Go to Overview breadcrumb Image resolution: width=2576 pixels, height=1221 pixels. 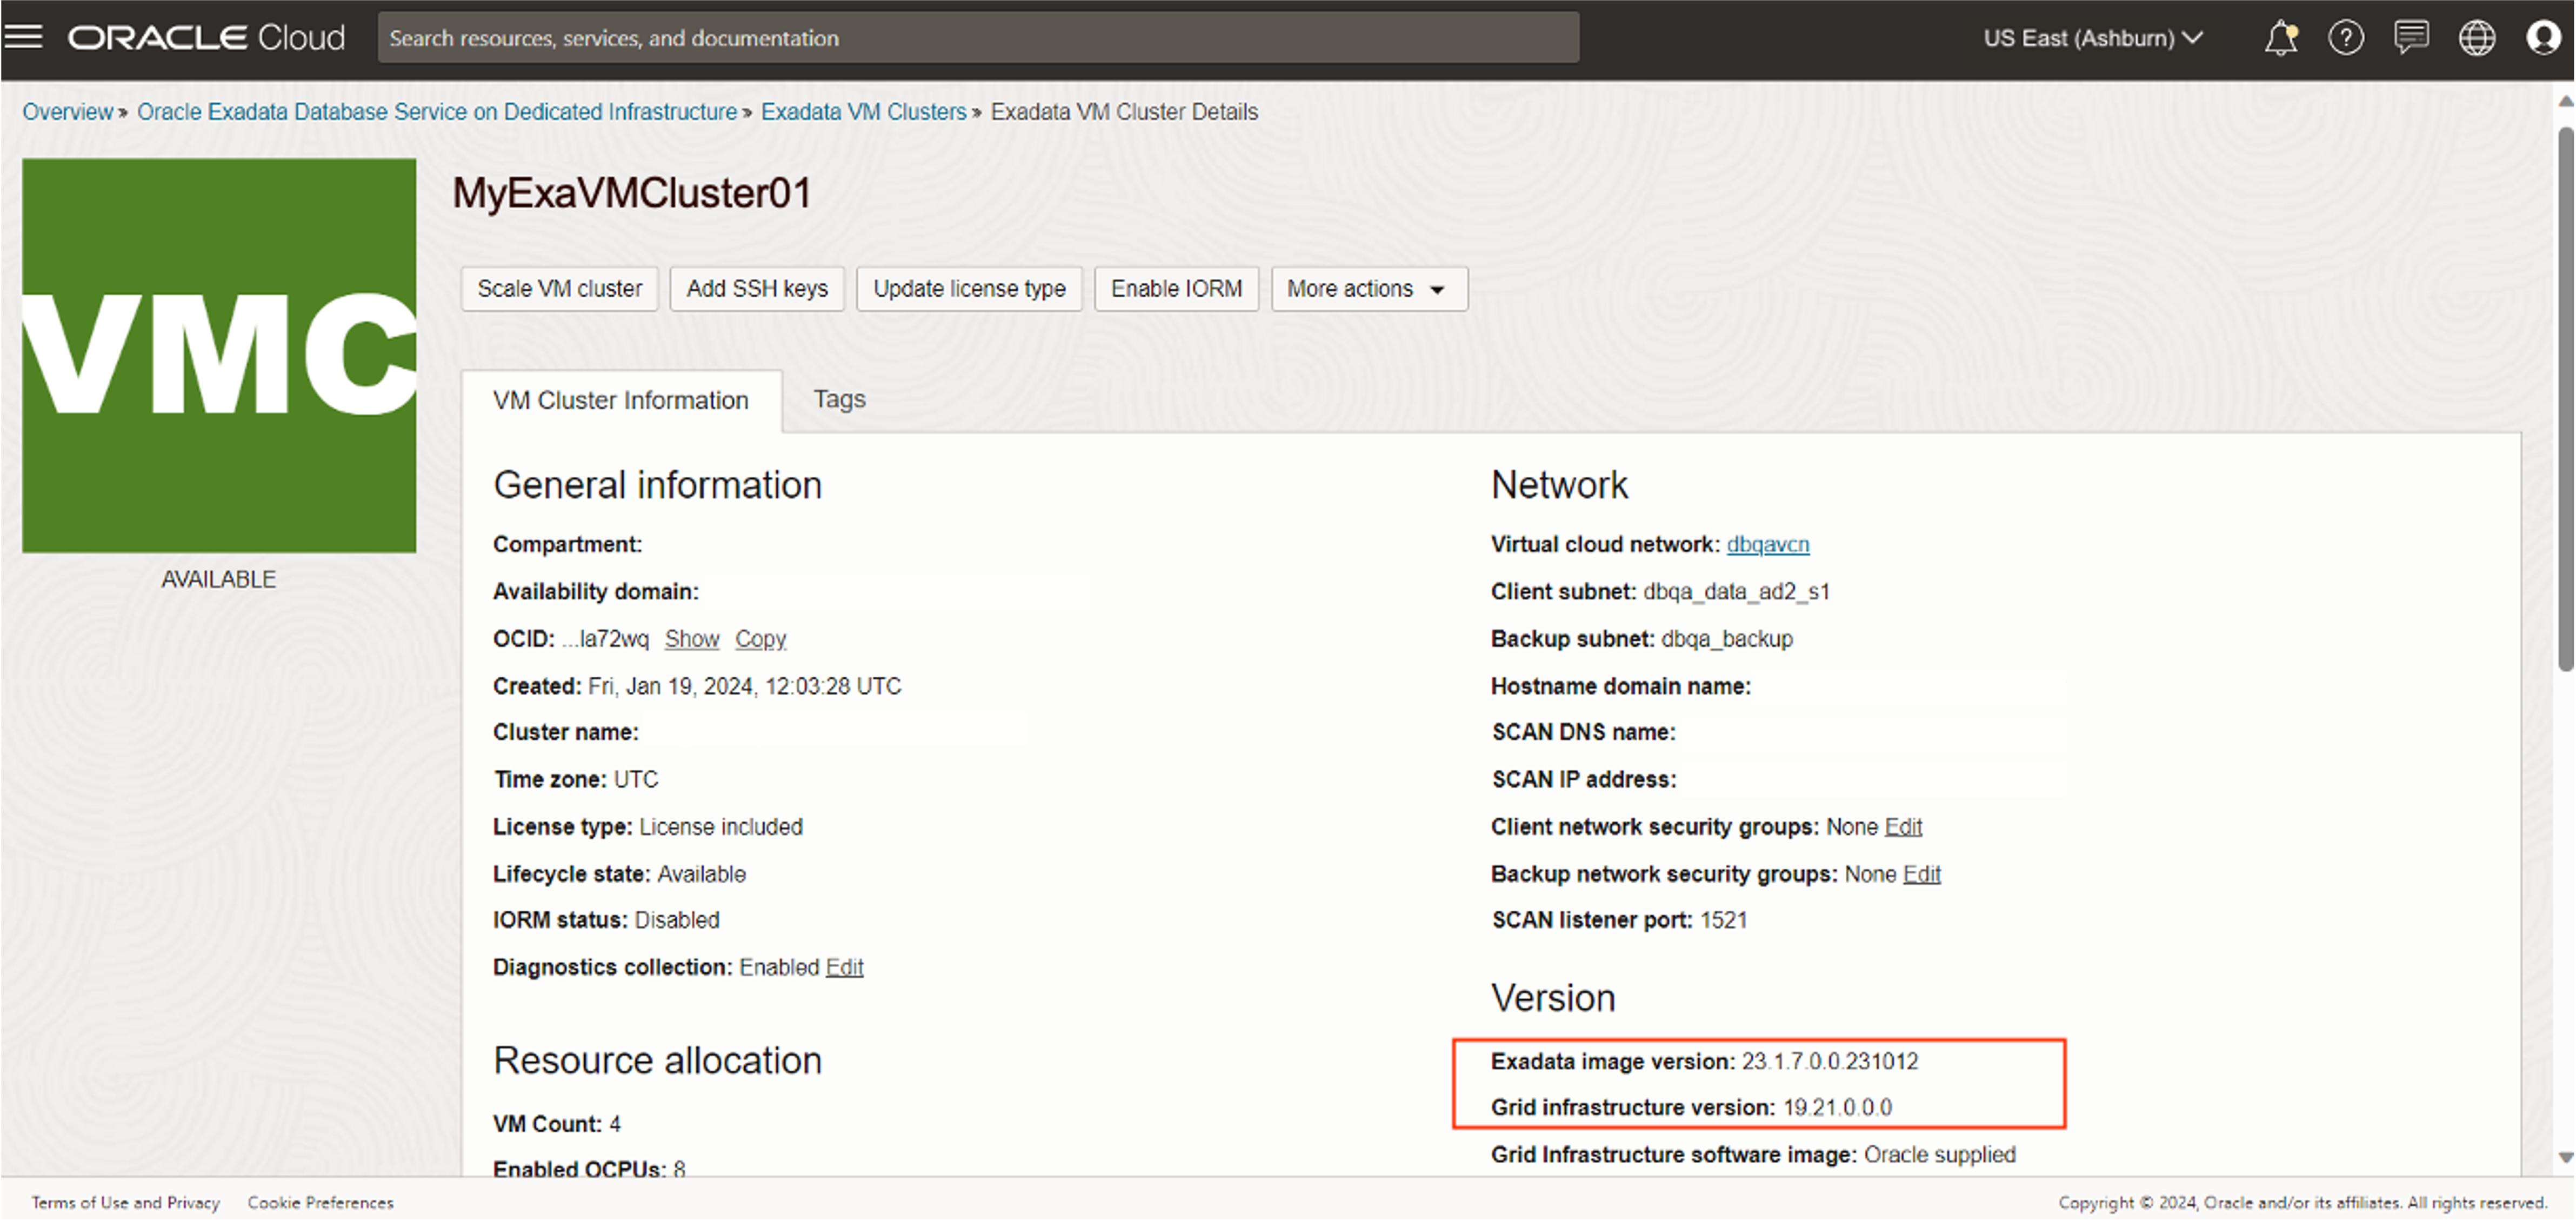[68, 112]
